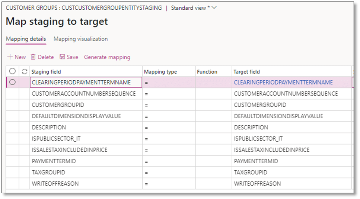This screenshot has width=360, height=199.
Task: Click the CLEARINGPERIODPAYMENTTERMNAME staging field input
Action: [x=86, y=83]
